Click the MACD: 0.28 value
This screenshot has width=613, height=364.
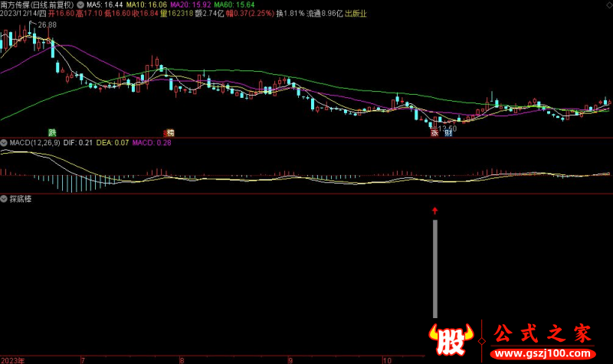tap(152, 143)
